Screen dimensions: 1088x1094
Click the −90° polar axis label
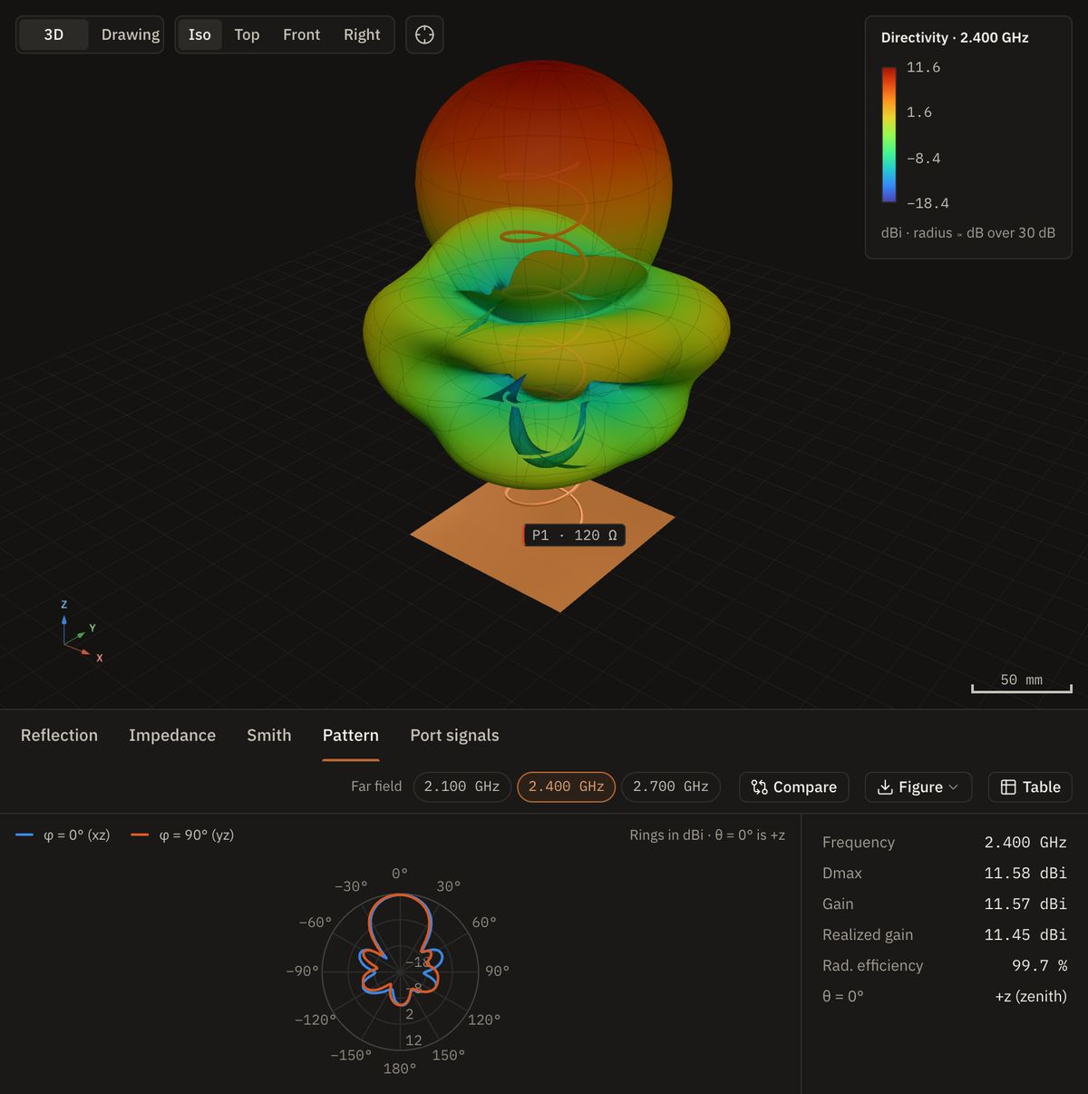pos(302,971)
